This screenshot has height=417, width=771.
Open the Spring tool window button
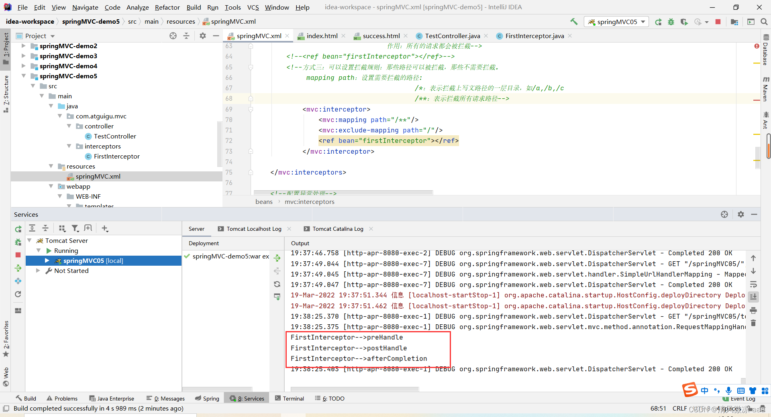(x=207, y=398)
